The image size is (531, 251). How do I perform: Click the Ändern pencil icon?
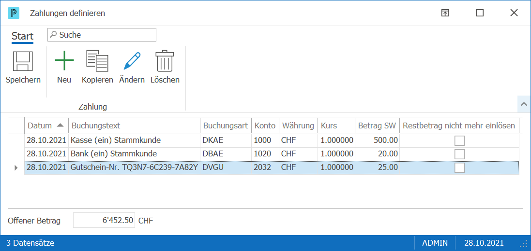point(132,61)
